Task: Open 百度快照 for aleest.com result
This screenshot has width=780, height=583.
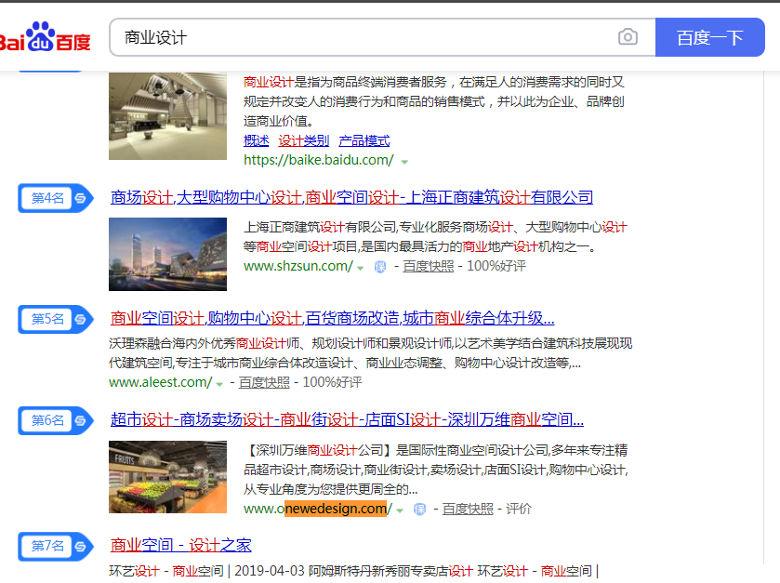Action: (264, 382)
